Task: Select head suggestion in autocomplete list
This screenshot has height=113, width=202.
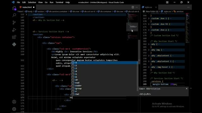Action: pyautogui.click(x=104, y=83)
